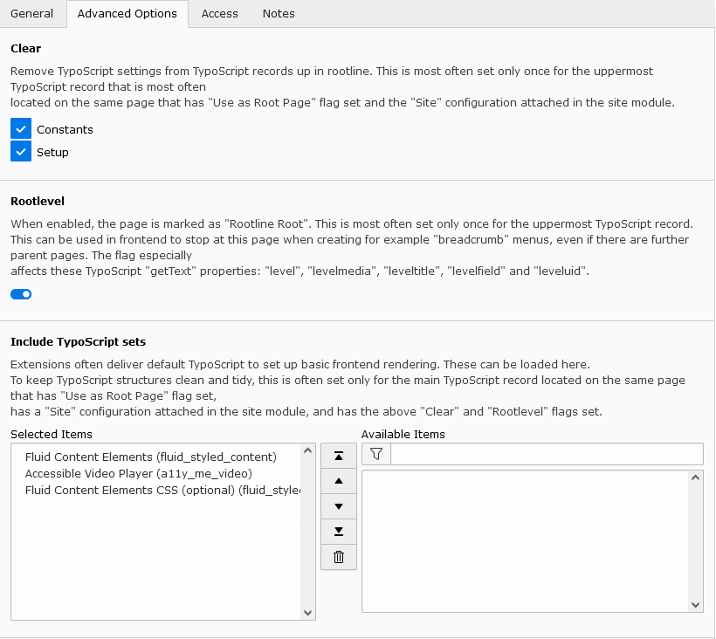Image resolution: width=716 pixels, height=639 pixels.
Task: Open the Access tab
Action: click(x=219, y=13)
